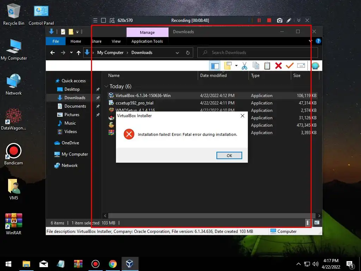Go forward in Explorer navigation

click(63, 53)
